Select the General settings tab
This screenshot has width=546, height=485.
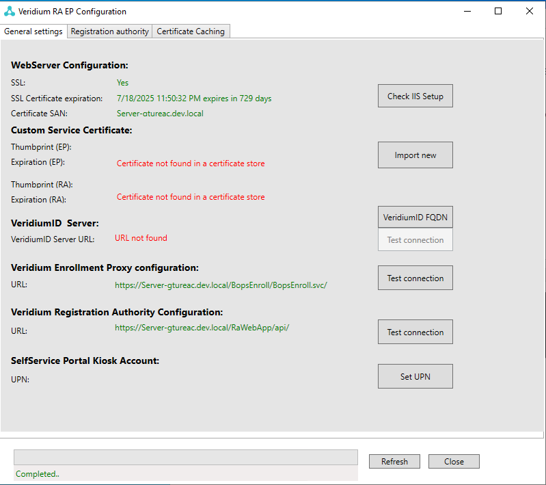pyautogui.click(x=33, y=31)
